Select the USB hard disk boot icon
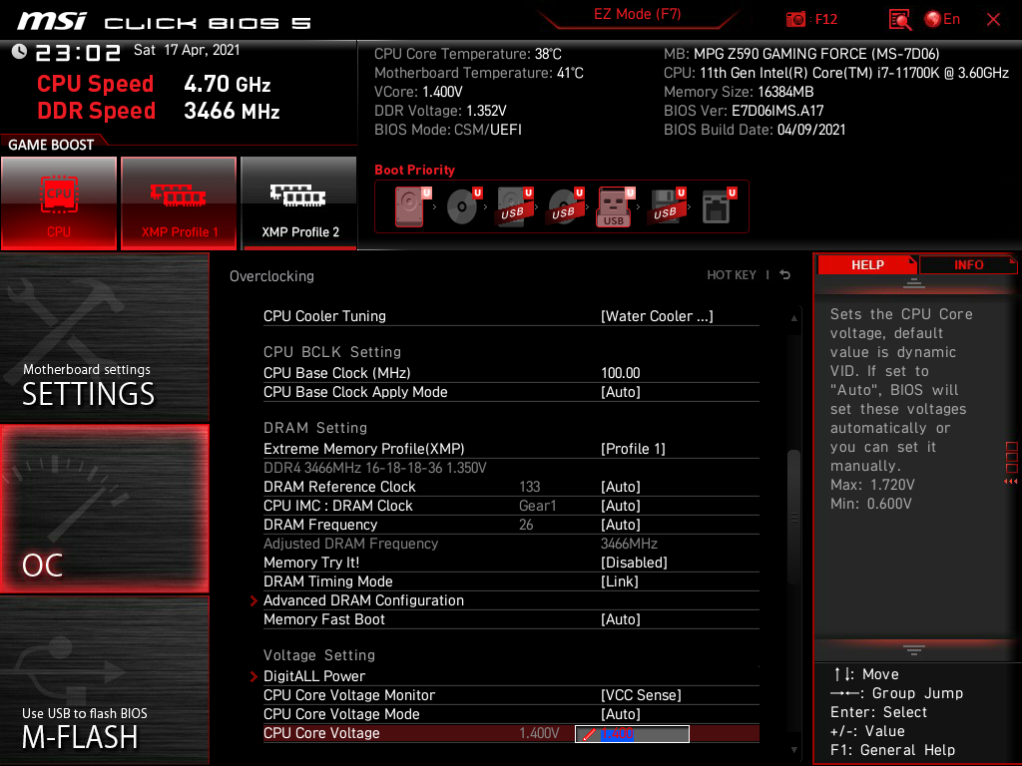1022x766 pixels. pos(514,206)
